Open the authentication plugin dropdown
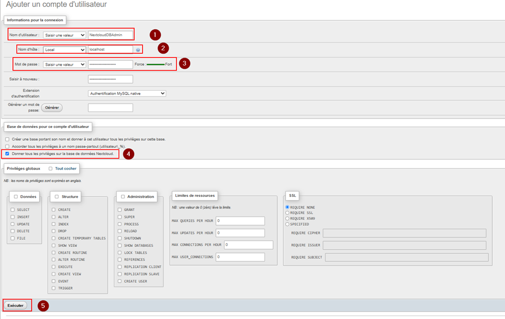505x319 pixels. point(127,93)
